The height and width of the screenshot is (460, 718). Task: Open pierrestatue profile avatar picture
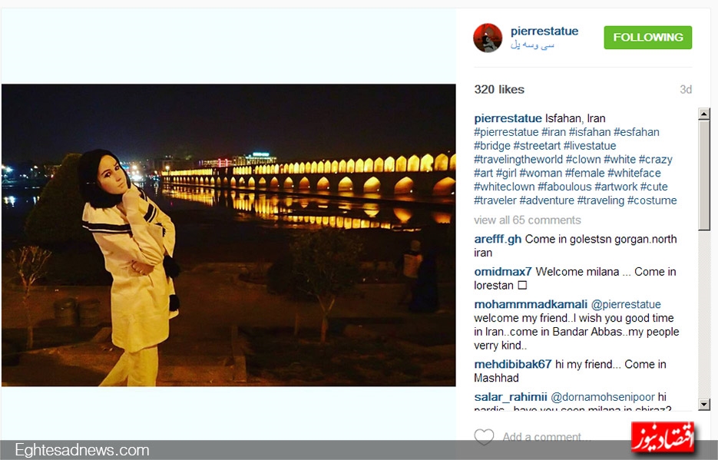click(488, 38)
